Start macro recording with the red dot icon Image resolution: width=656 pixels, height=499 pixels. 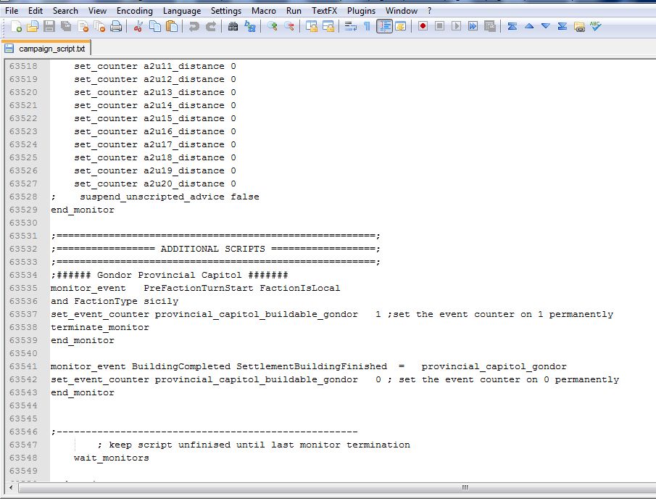click(423, 26)
